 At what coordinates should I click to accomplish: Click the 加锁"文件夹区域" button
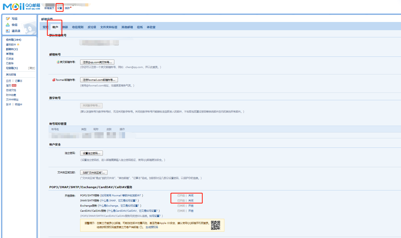tap(94, 173)
